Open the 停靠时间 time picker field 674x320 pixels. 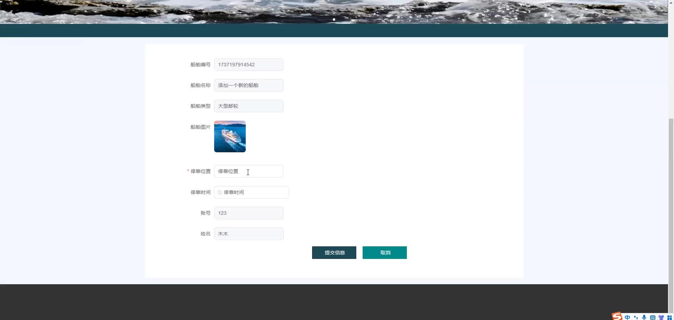click(251, 192)
